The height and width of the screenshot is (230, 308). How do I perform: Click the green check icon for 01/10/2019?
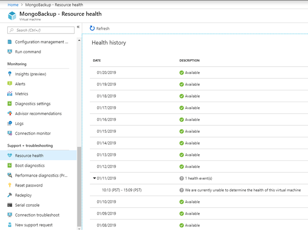pos(182,202)
